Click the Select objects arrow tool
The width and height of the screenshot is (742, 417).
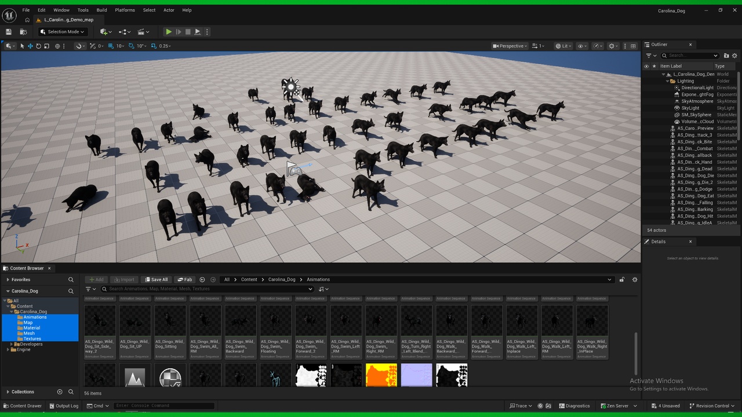coord(22,46)
